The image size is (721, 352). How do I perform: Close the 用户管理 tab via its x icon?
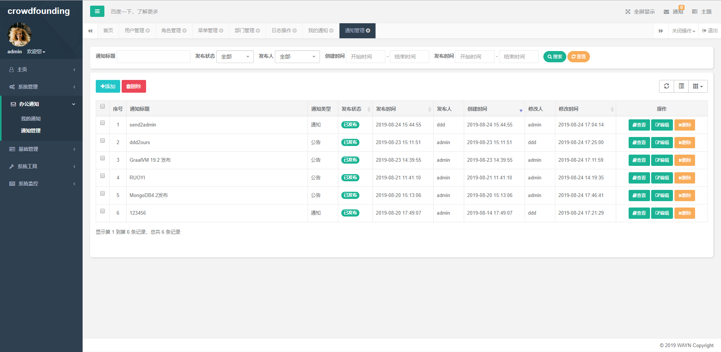point(148,31)
